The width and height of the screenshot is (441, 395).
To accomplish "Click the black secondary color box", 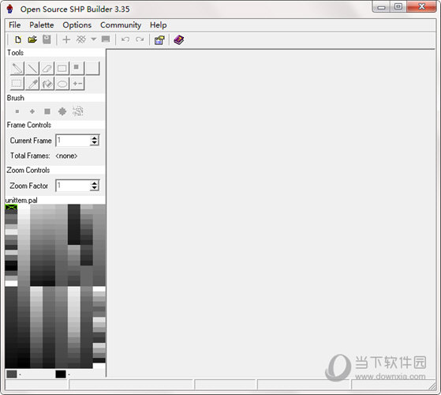I will [61, 374].
